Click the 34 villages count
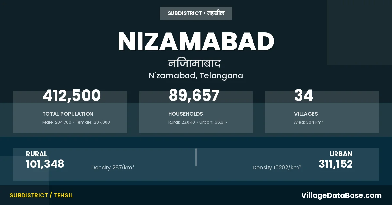Screen dimensions: 392x205 tap(303, 96)
